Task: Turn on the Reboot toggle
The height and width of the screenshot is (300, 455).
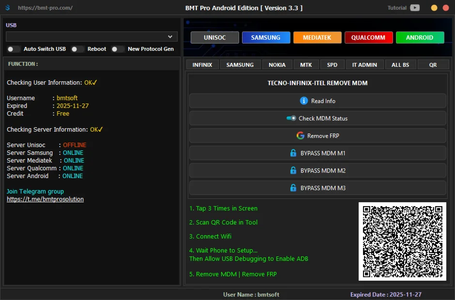Action: coord(77,49)
